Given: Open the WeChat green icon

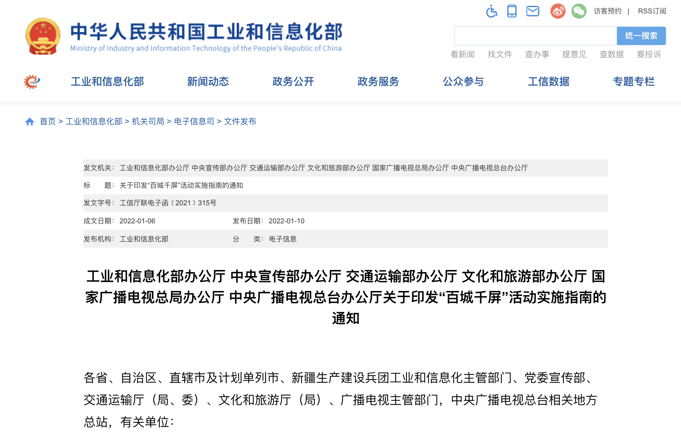Looking at the screenshot, I should click(579, 11).
